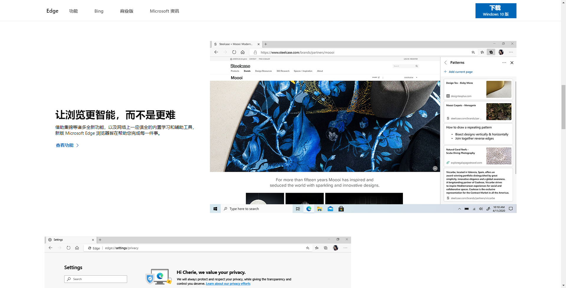Image resolution: width=566 pixels, height=288 pixels.
Task: Click the battery icon in the tray
Action: (467, 209)
